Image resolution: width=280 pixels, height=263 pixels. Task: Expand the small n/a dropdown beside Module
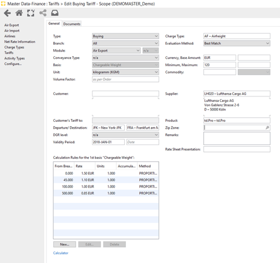click(x=150, y=50)
